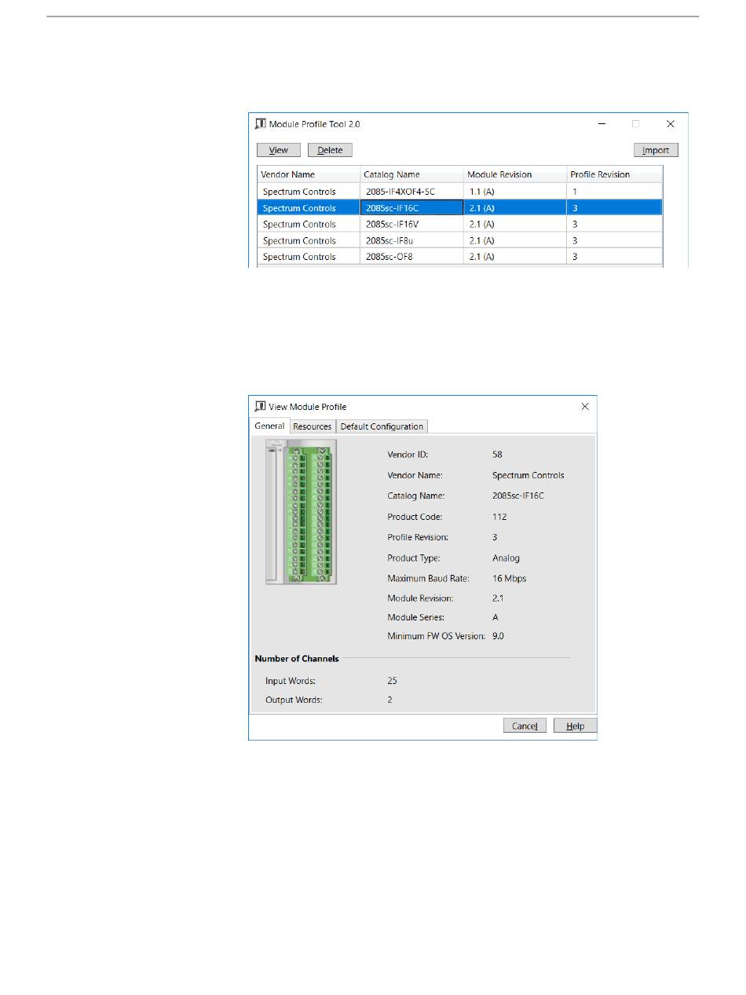This screenshot has height=995, width=746.
Task: Select the 2085sc-IF16C catalog cell
Action: click(x=411, y=208)
